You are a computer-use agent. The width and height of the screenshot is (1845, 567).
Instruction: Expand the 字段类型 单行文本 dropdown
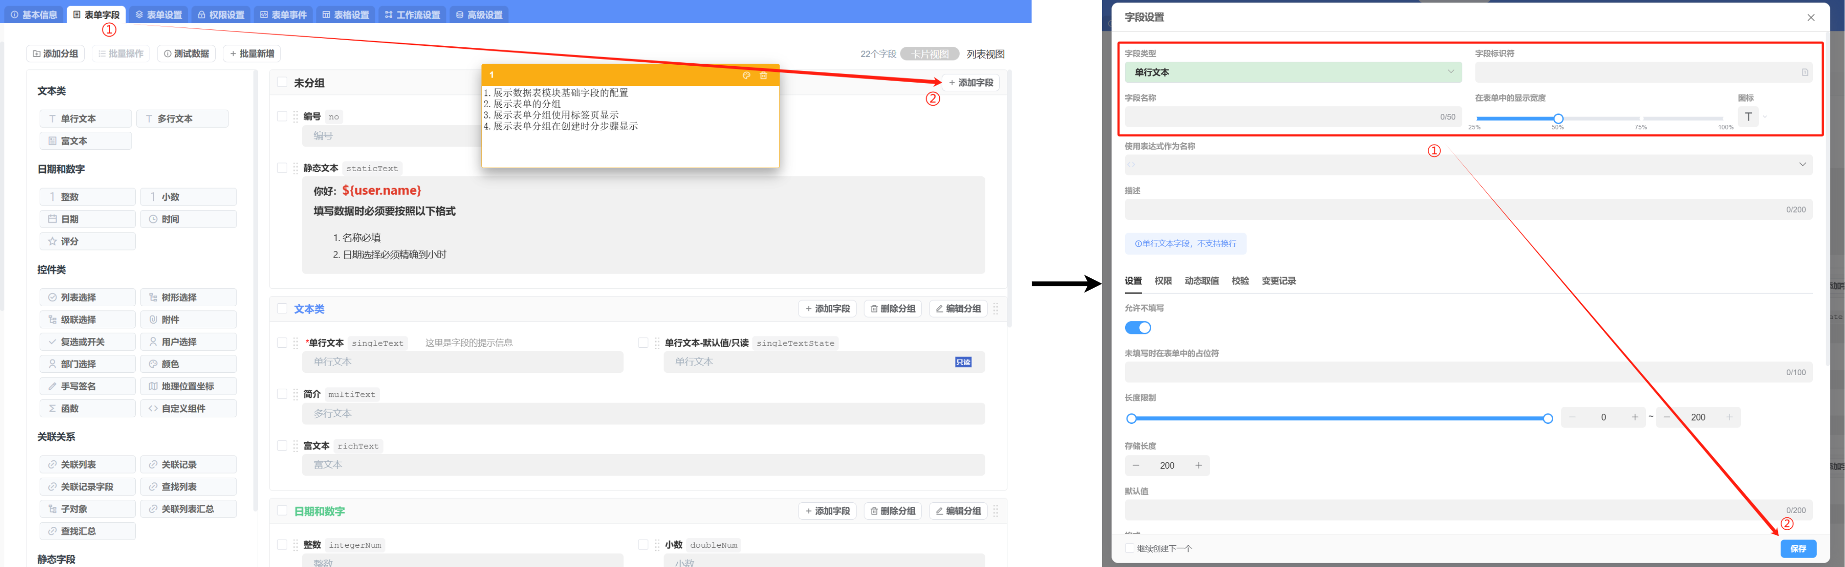[1292, 72]
